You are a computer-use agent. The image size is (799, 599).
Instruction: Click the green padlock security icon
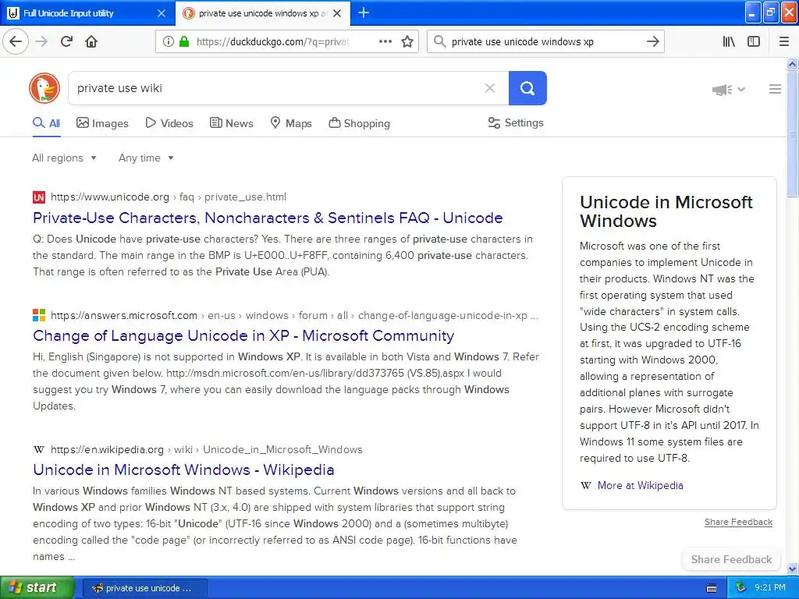click(x=184, y=42)
